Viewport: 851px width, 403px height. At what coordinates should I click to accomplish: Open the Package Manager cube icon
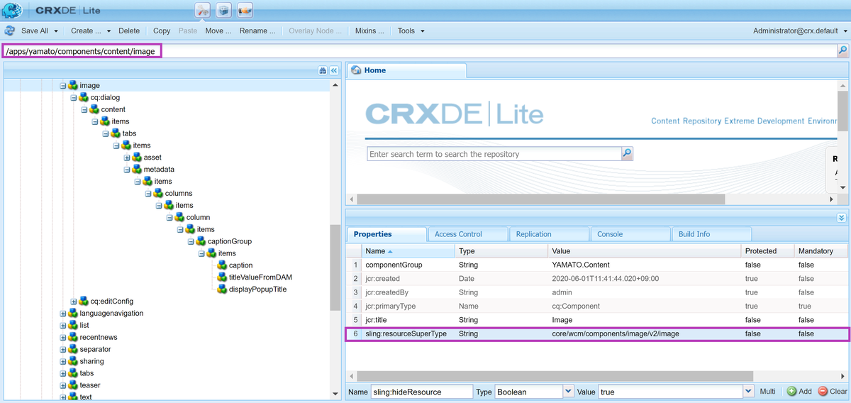click(224, 10)
